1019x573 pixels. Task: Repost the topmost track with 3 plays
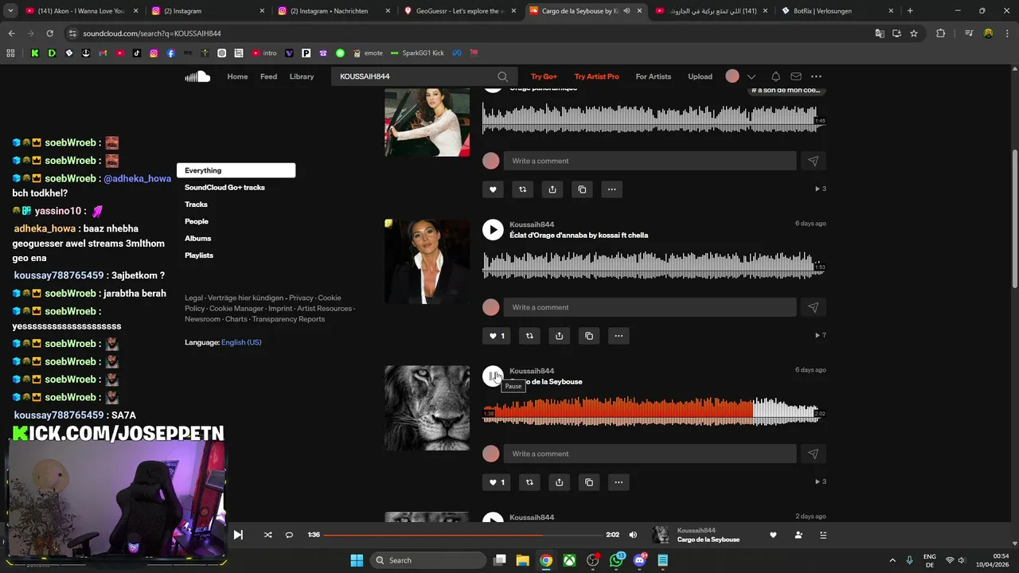click(522, 189)
